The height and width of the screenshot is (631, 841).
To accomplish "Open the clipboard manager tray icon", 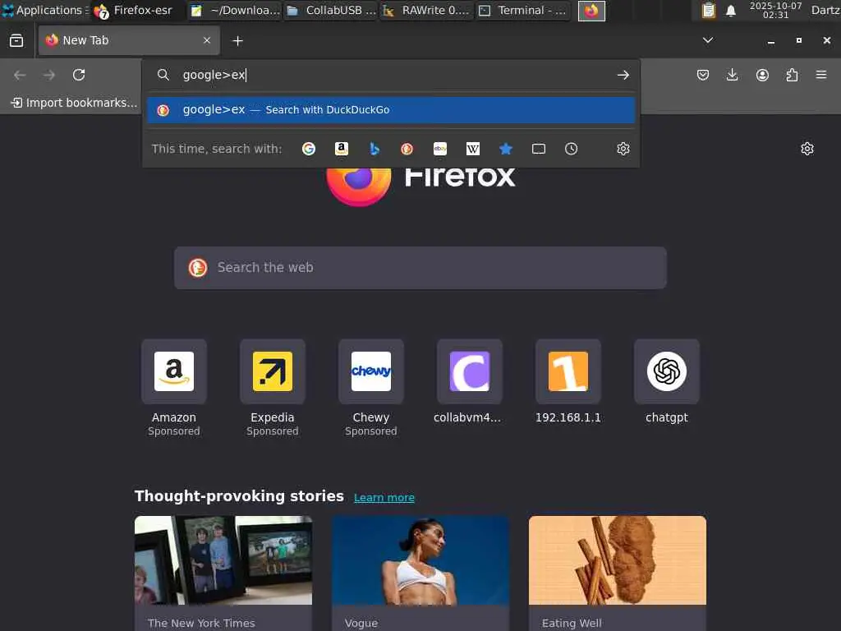I will [709, 10].
